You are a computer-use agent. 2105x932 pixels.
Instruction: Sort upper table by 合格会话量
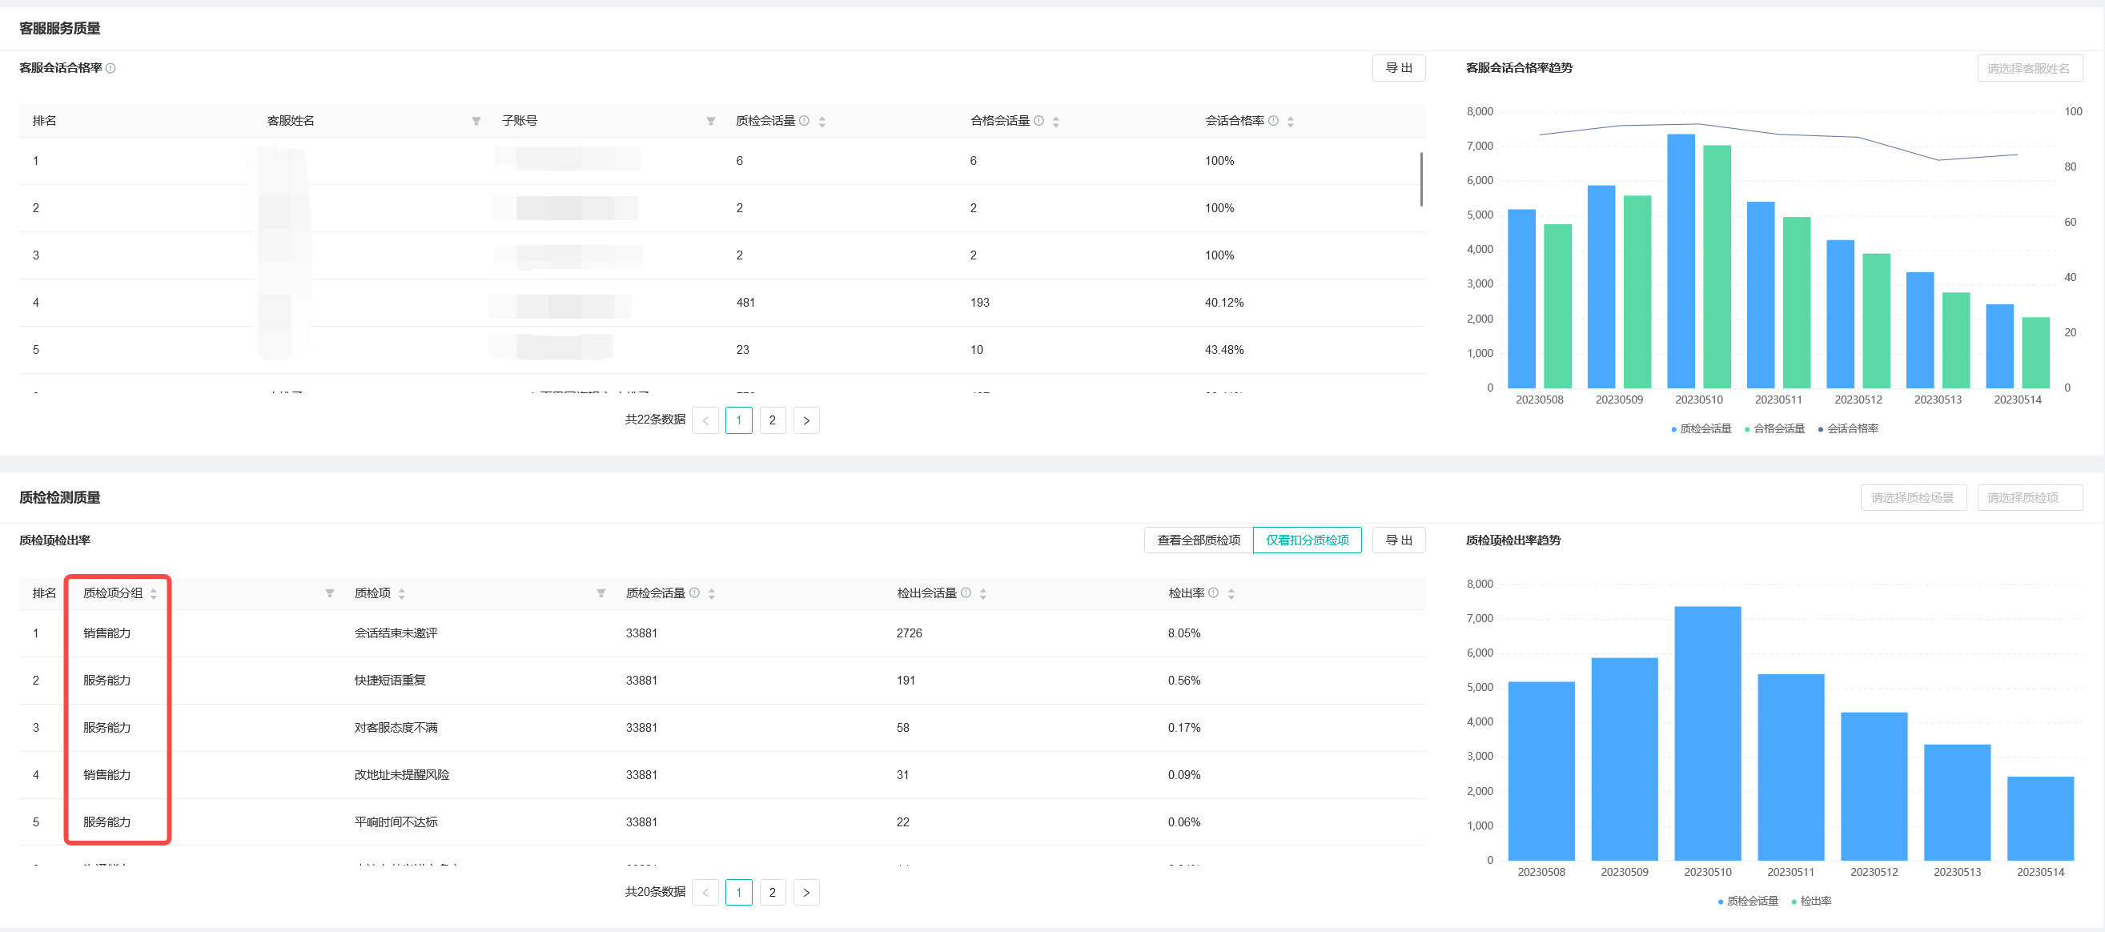1056,121
